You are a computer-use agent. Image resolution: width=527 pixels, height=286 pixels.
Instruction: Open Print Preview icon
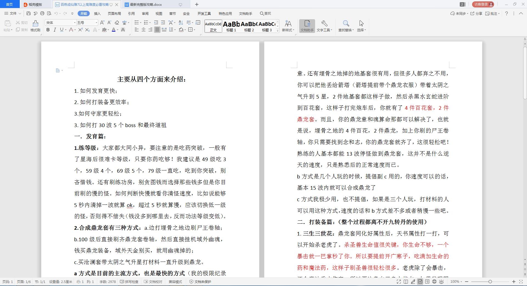(49, 13)
